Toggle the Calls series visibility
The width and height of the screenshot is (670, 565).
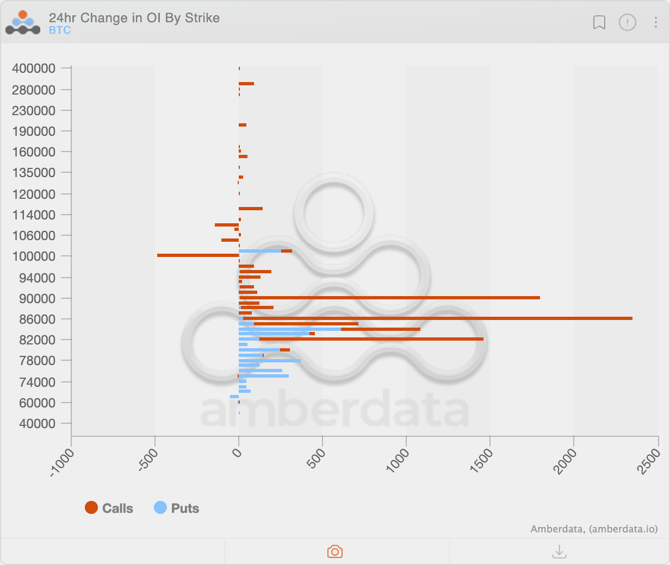[109, 508]
